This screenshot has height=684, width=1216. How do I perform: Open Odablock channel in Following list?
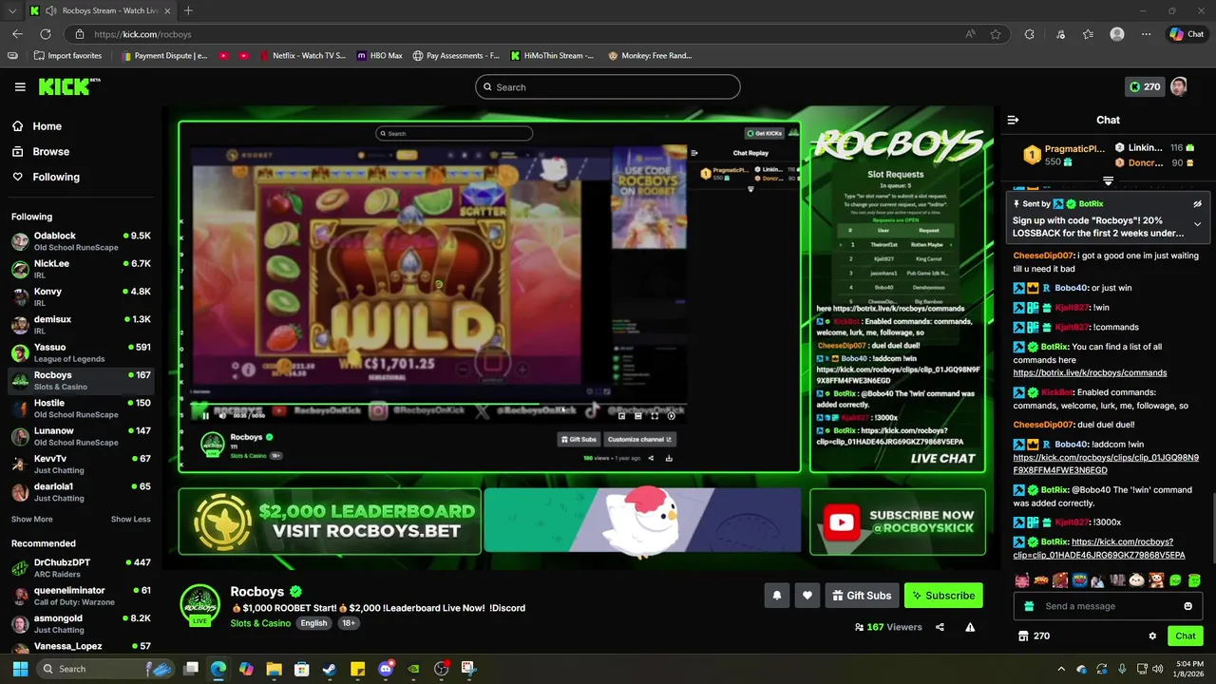pos(81,241)
